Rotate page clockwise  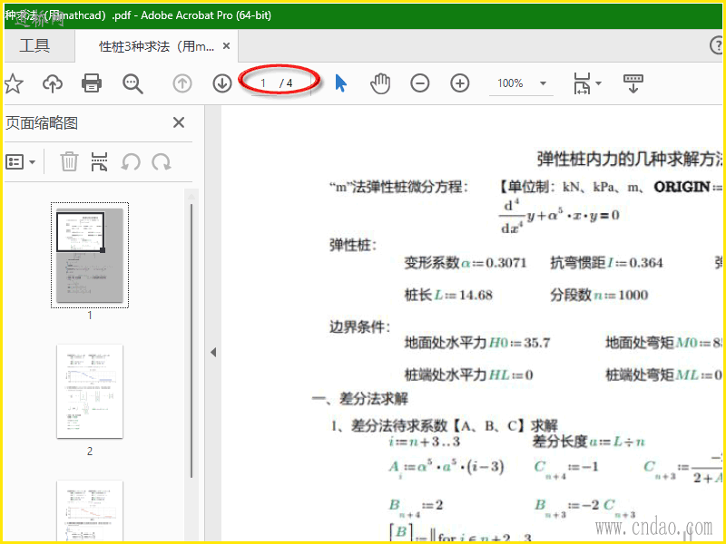[162, 162]
